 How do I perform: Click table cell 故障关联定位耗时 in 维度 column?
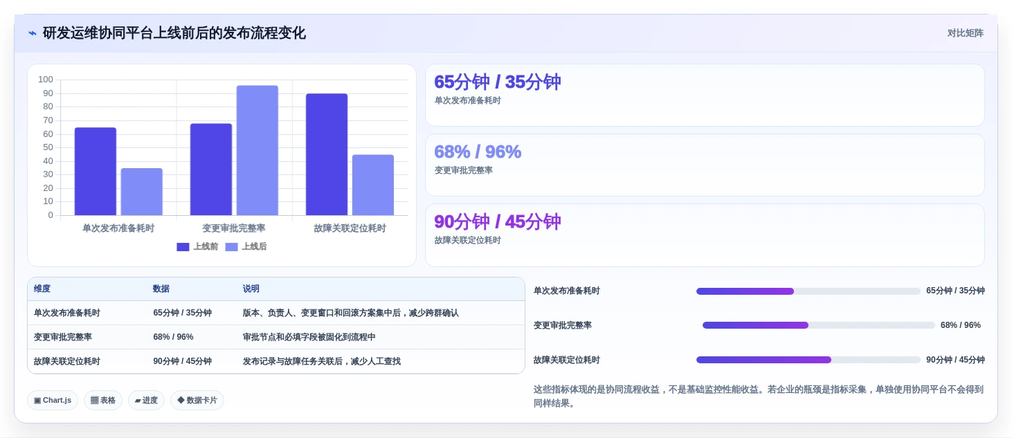coord(67,361)
